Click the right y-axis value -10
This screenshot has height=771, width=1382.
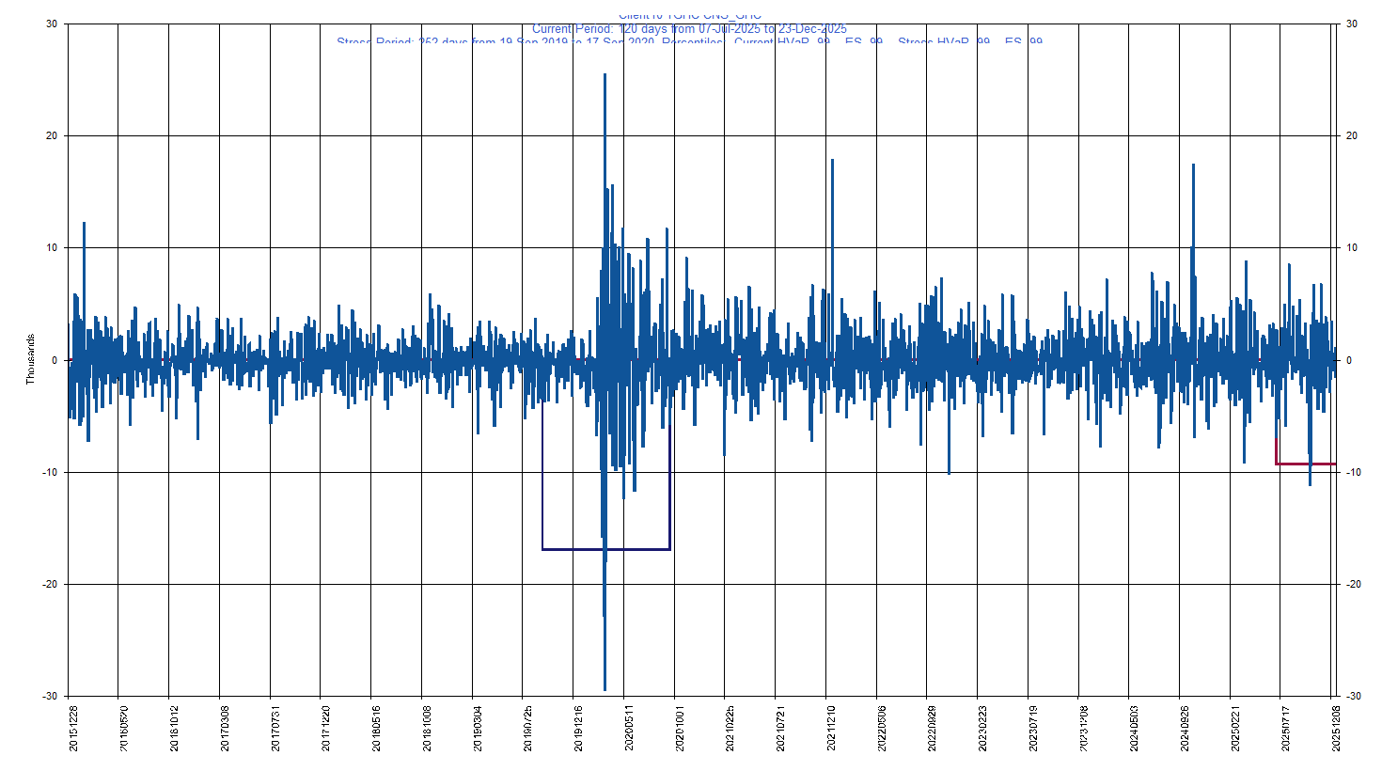[1352, 472]
